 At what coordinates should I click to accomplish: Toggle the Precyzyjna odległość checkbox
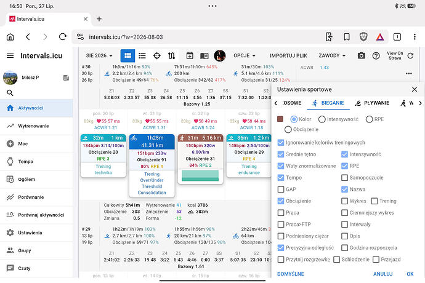click(x=281, y=247)
